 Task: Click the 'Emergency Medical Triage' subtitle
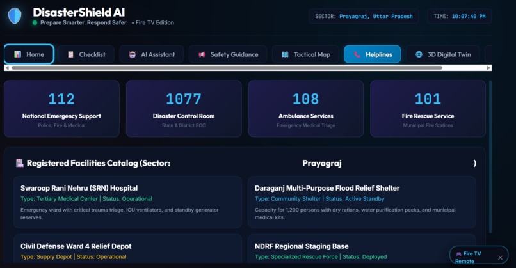(306, 125)
